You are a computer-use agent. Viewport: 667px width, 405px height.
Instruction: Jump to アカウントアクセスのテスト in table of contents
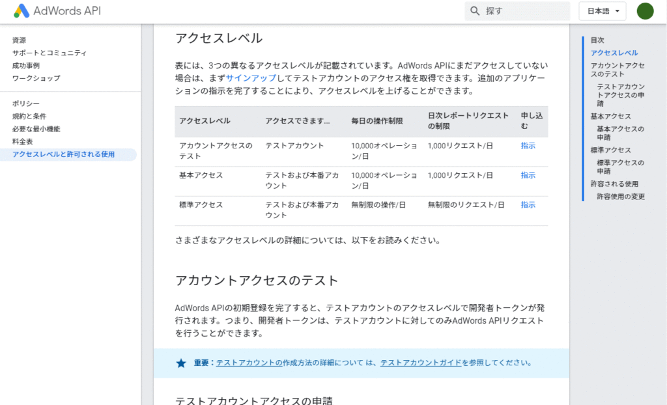pos(617,70)
